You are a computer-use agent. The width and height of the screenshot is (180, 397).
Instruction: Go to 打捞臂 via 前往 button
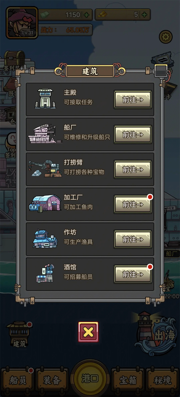(133, 170)
